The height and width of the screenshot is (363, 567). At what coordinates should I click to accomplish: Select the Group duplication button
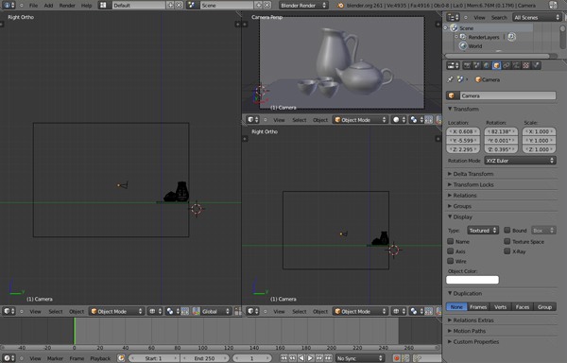(x=544, y=307)
